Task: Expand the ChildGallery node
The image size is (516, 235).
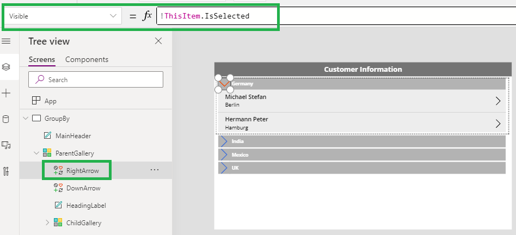Action: 47,222
